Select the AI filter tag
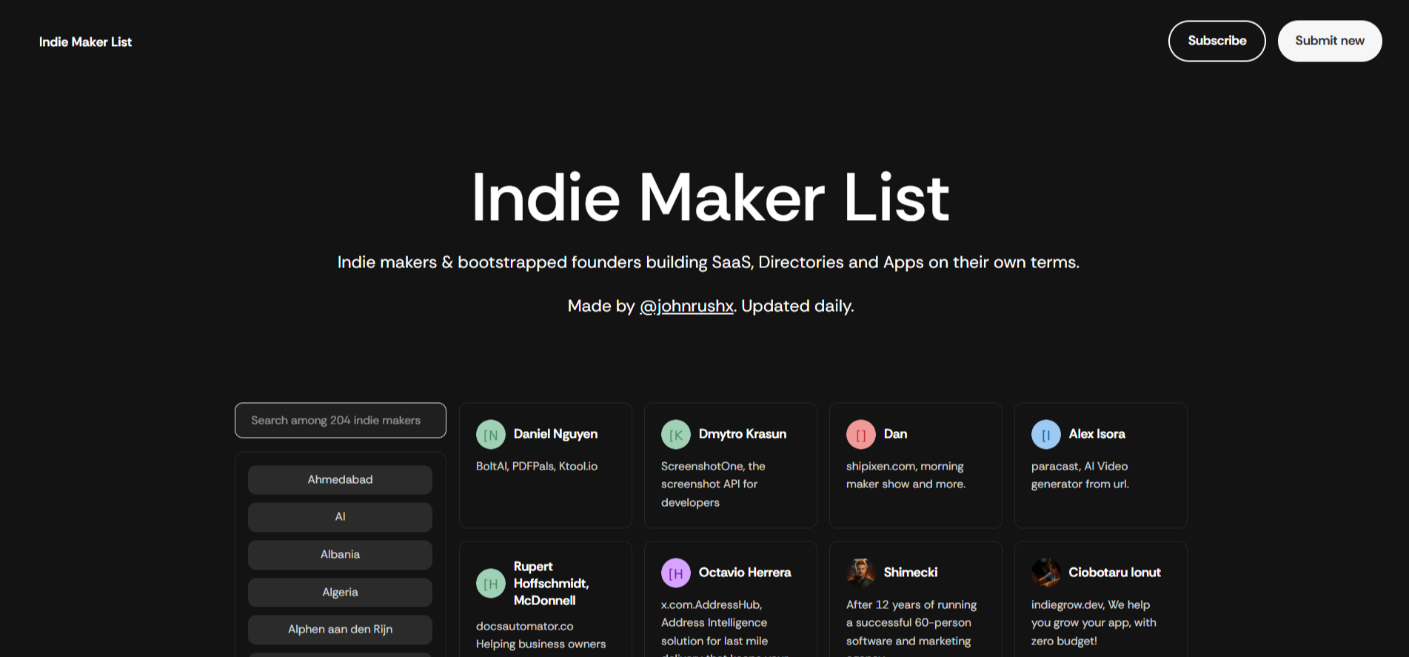This screenshot has height=657, width=1409. tap(340, 517)
